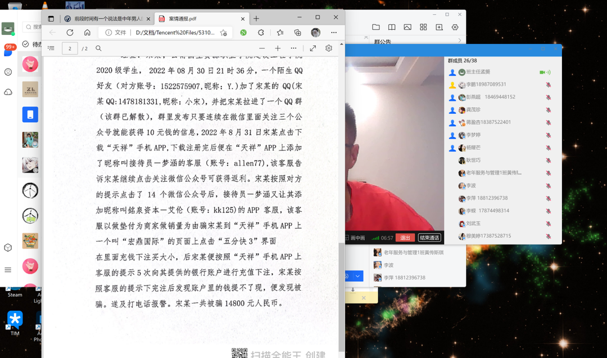Image resolution: width=607 pixels, height=358 pixels.
Task: Open the PDF toolbar more options menu
Action: click(x=294, y=48)
